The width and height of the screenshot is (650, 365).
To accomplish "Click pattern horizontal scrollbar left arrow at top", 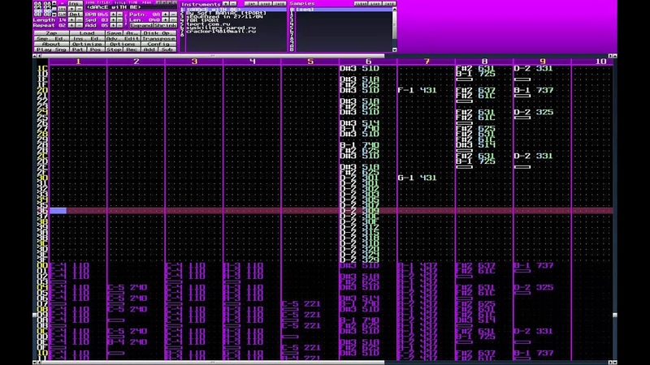I will (39, 55).
